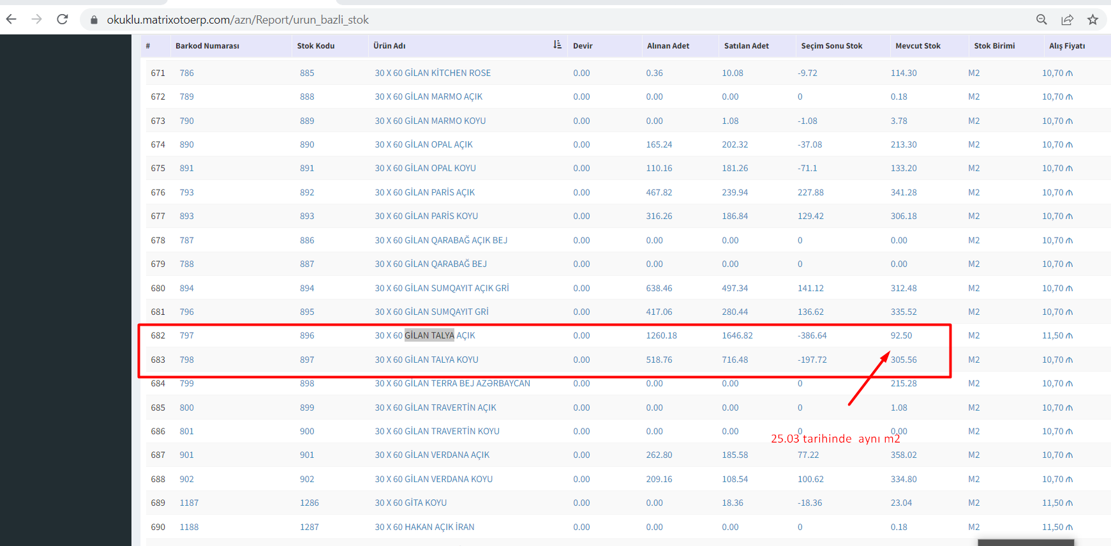
Task: Click the browser forward arrow
Action: 36,19
